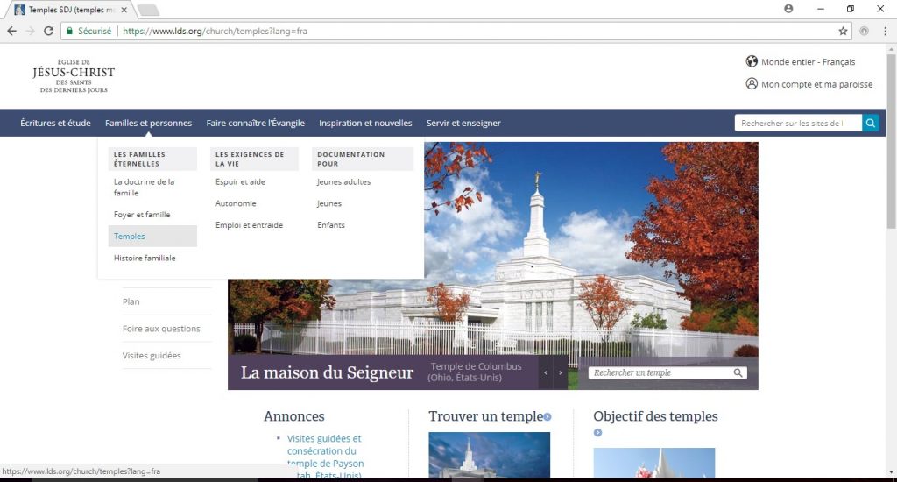The image size is (897, 482).
Task: Click the Chrome profile avatar icon
Action: pos(788,9)
